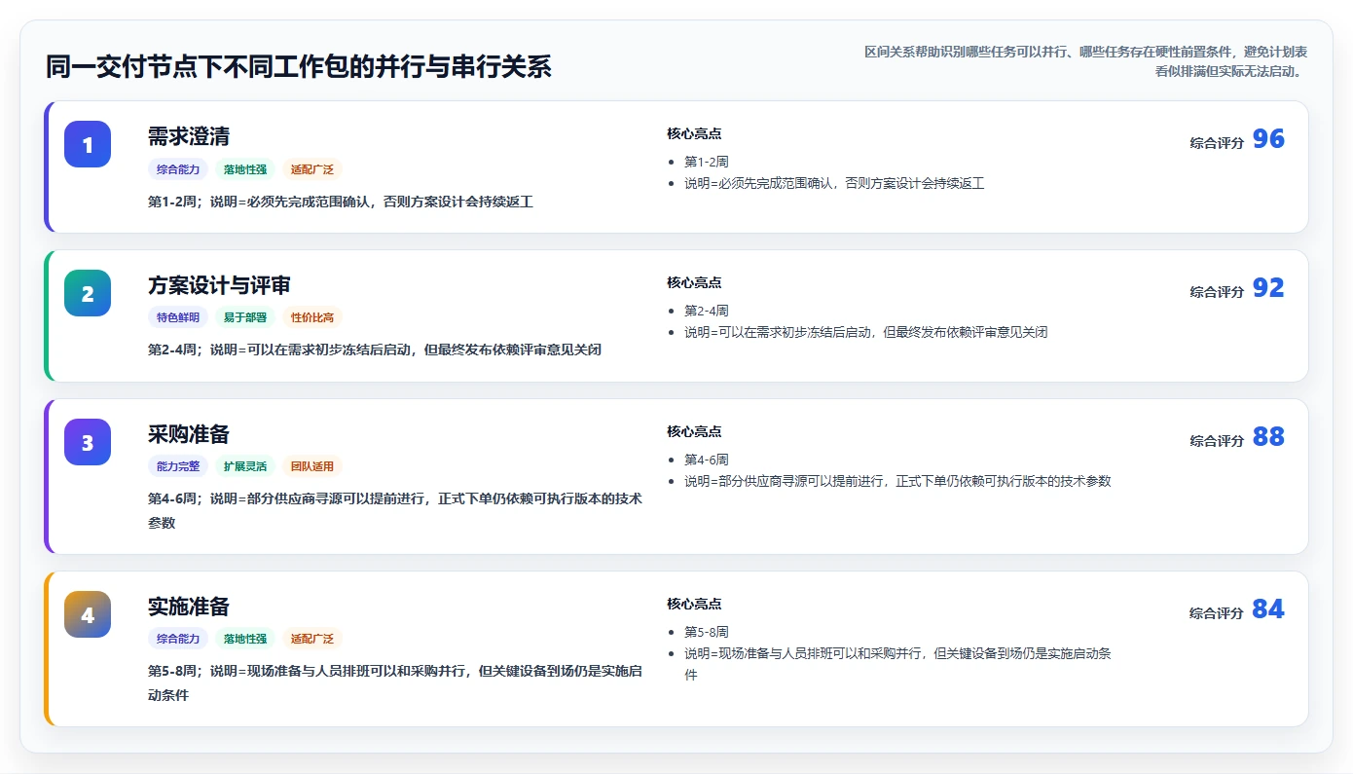The width and height of the screenshot is (1353, 774).
Task: Click the 易于部署 tag
Action: click(x=245, y=317)
